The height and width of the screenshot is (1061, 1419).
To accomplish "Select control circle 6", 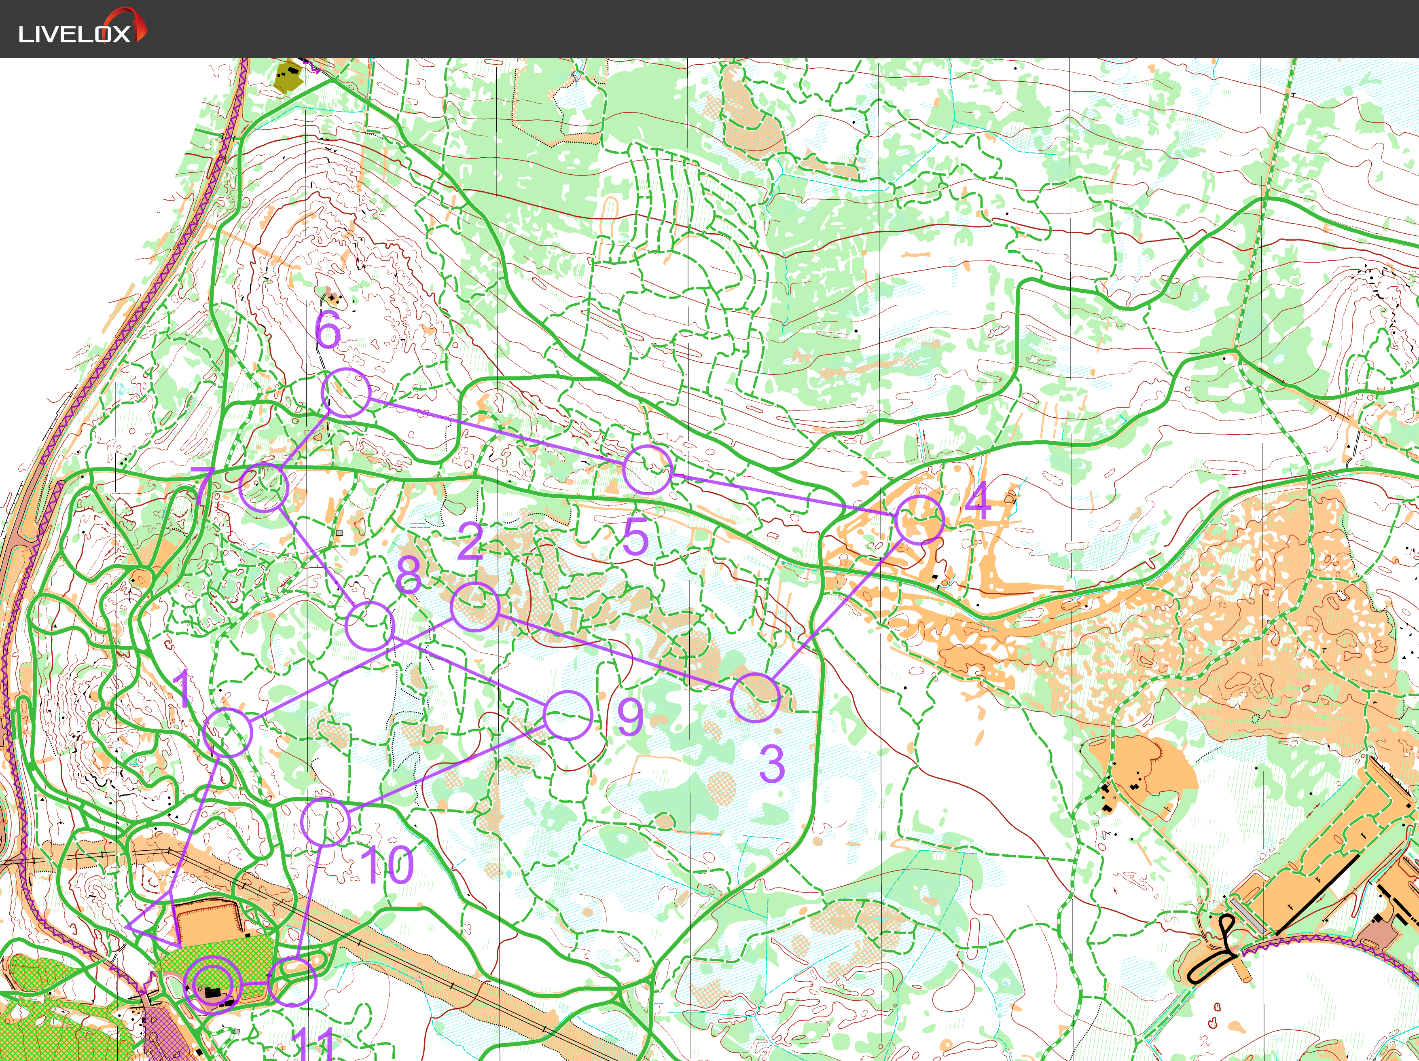I will click(x=346, y=393).
